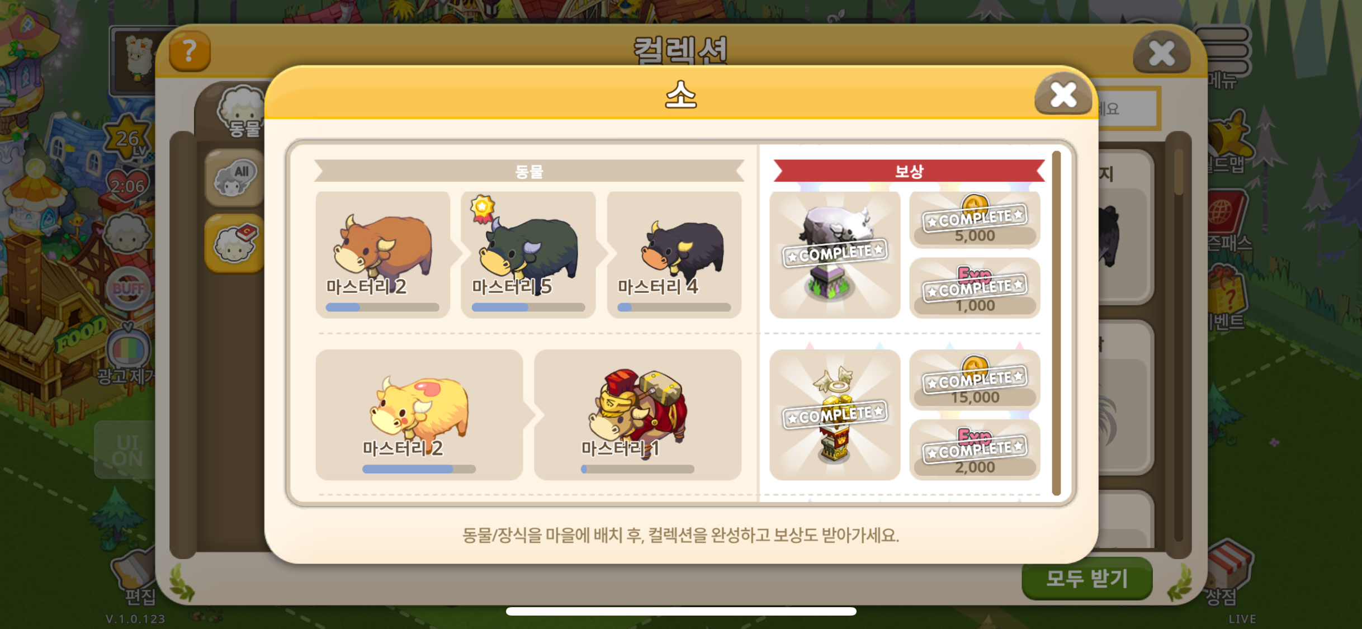The width and height of the screenshot is (1362, 629).
Task: Tap the golden angel trophy reward
Action: (835, 415)
